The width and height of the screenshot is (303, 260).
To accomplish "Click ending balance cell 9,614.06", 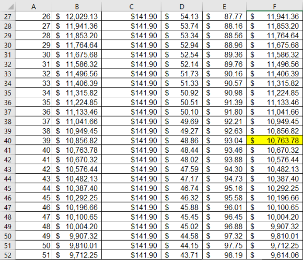I will [275, 255].
